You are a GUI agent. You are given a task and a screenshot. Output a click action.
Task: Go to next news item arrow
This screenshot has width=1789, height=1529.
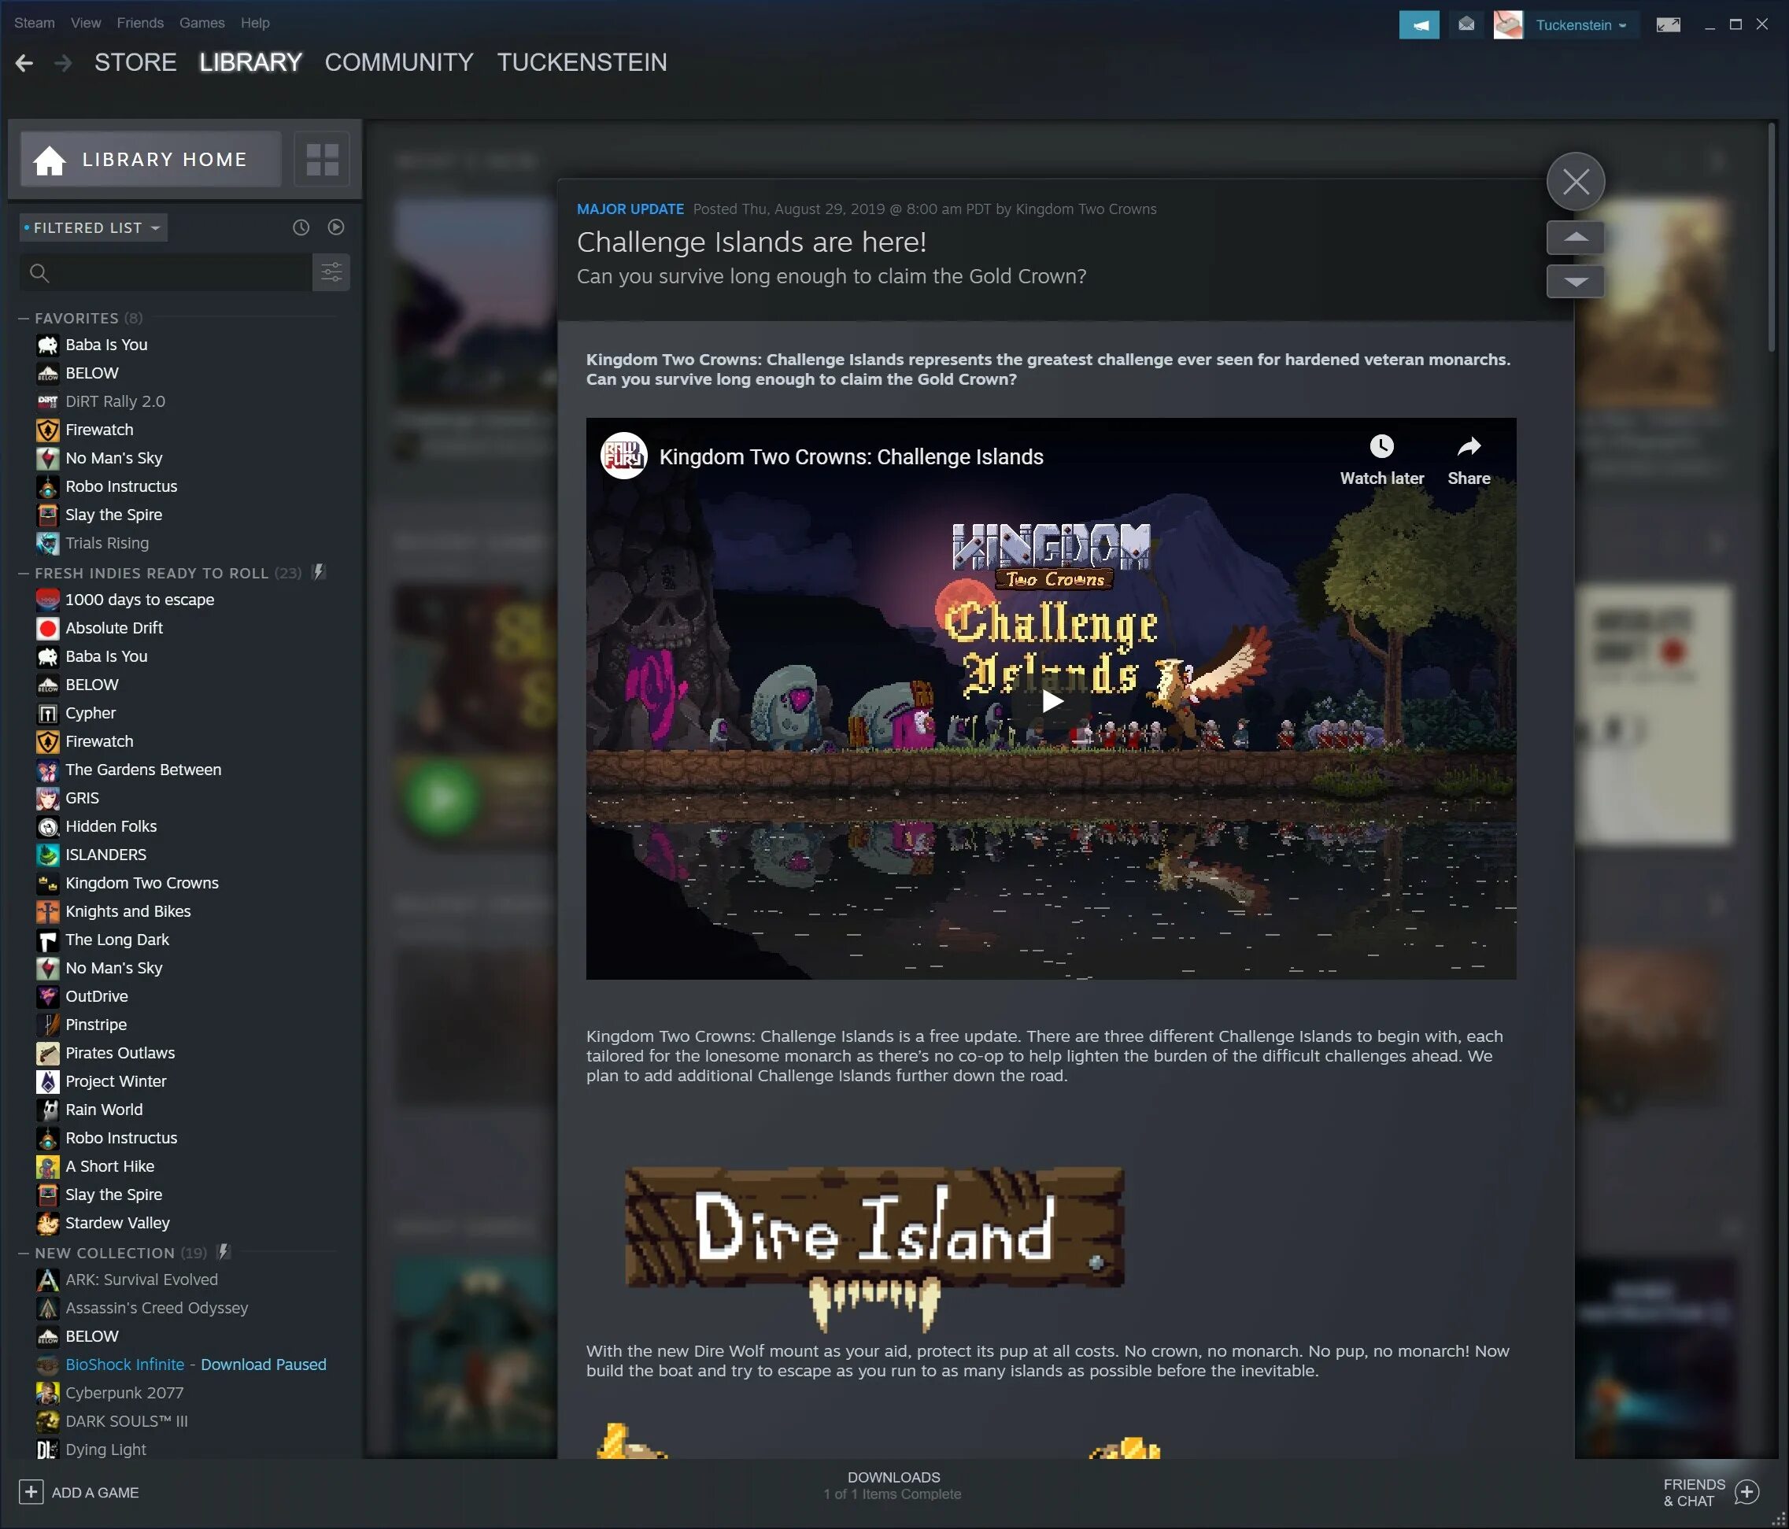[x=1575, y=282]
